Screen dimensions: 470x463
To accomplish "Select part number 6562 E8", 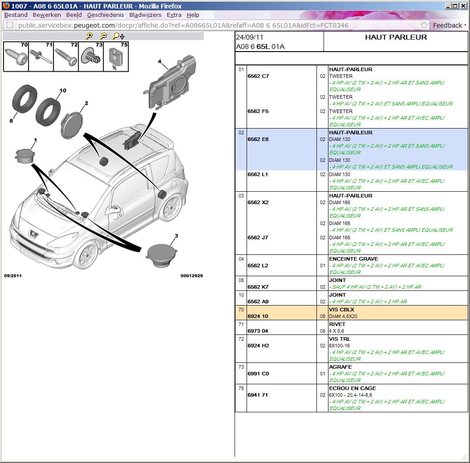I will [258, 139].
